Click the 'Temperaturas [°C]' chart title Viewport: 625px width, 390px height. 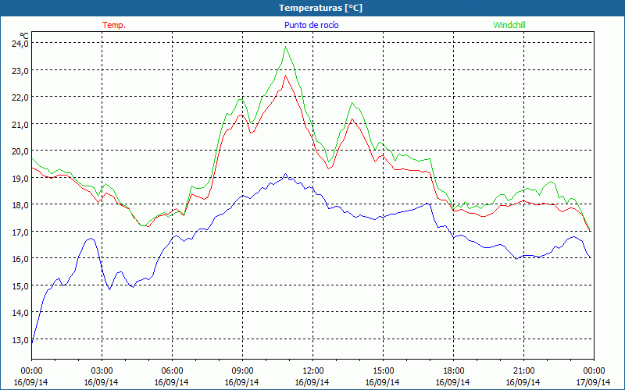pos(320,8)
